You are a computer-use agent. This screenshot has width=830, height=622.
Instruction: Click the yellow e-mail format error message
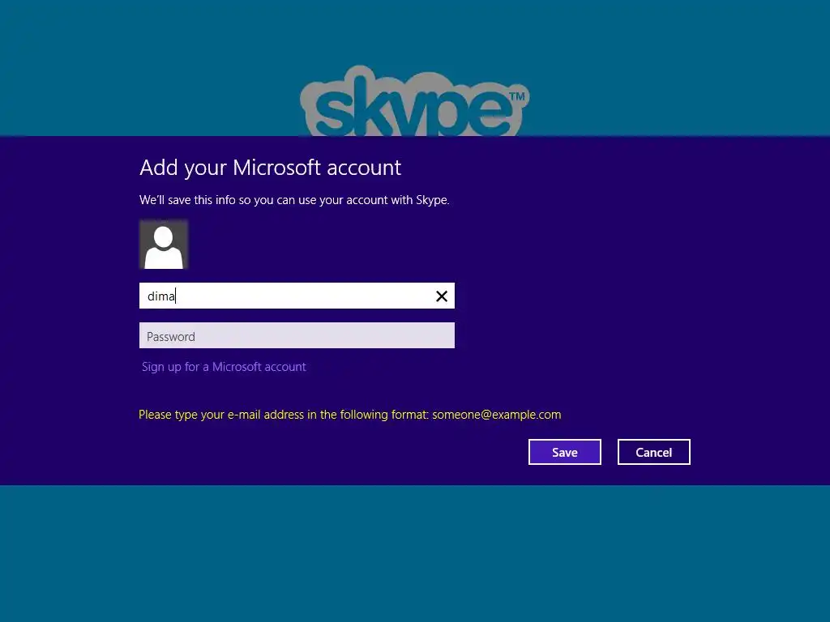[350, 415]
